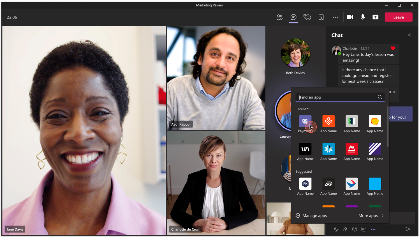Toggle the heart reaction on Charlotte's message
419x237 pixels.
(392, 48)
